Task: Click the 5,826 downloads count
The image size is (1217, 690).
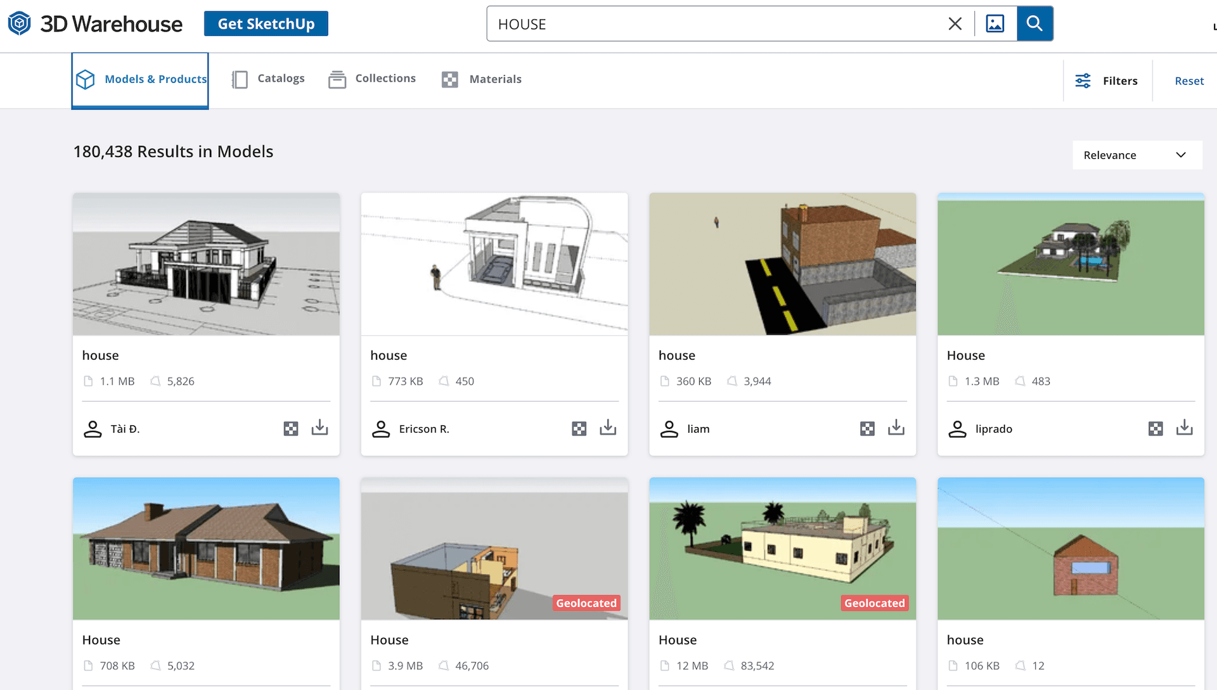Action: coord(181,381)
